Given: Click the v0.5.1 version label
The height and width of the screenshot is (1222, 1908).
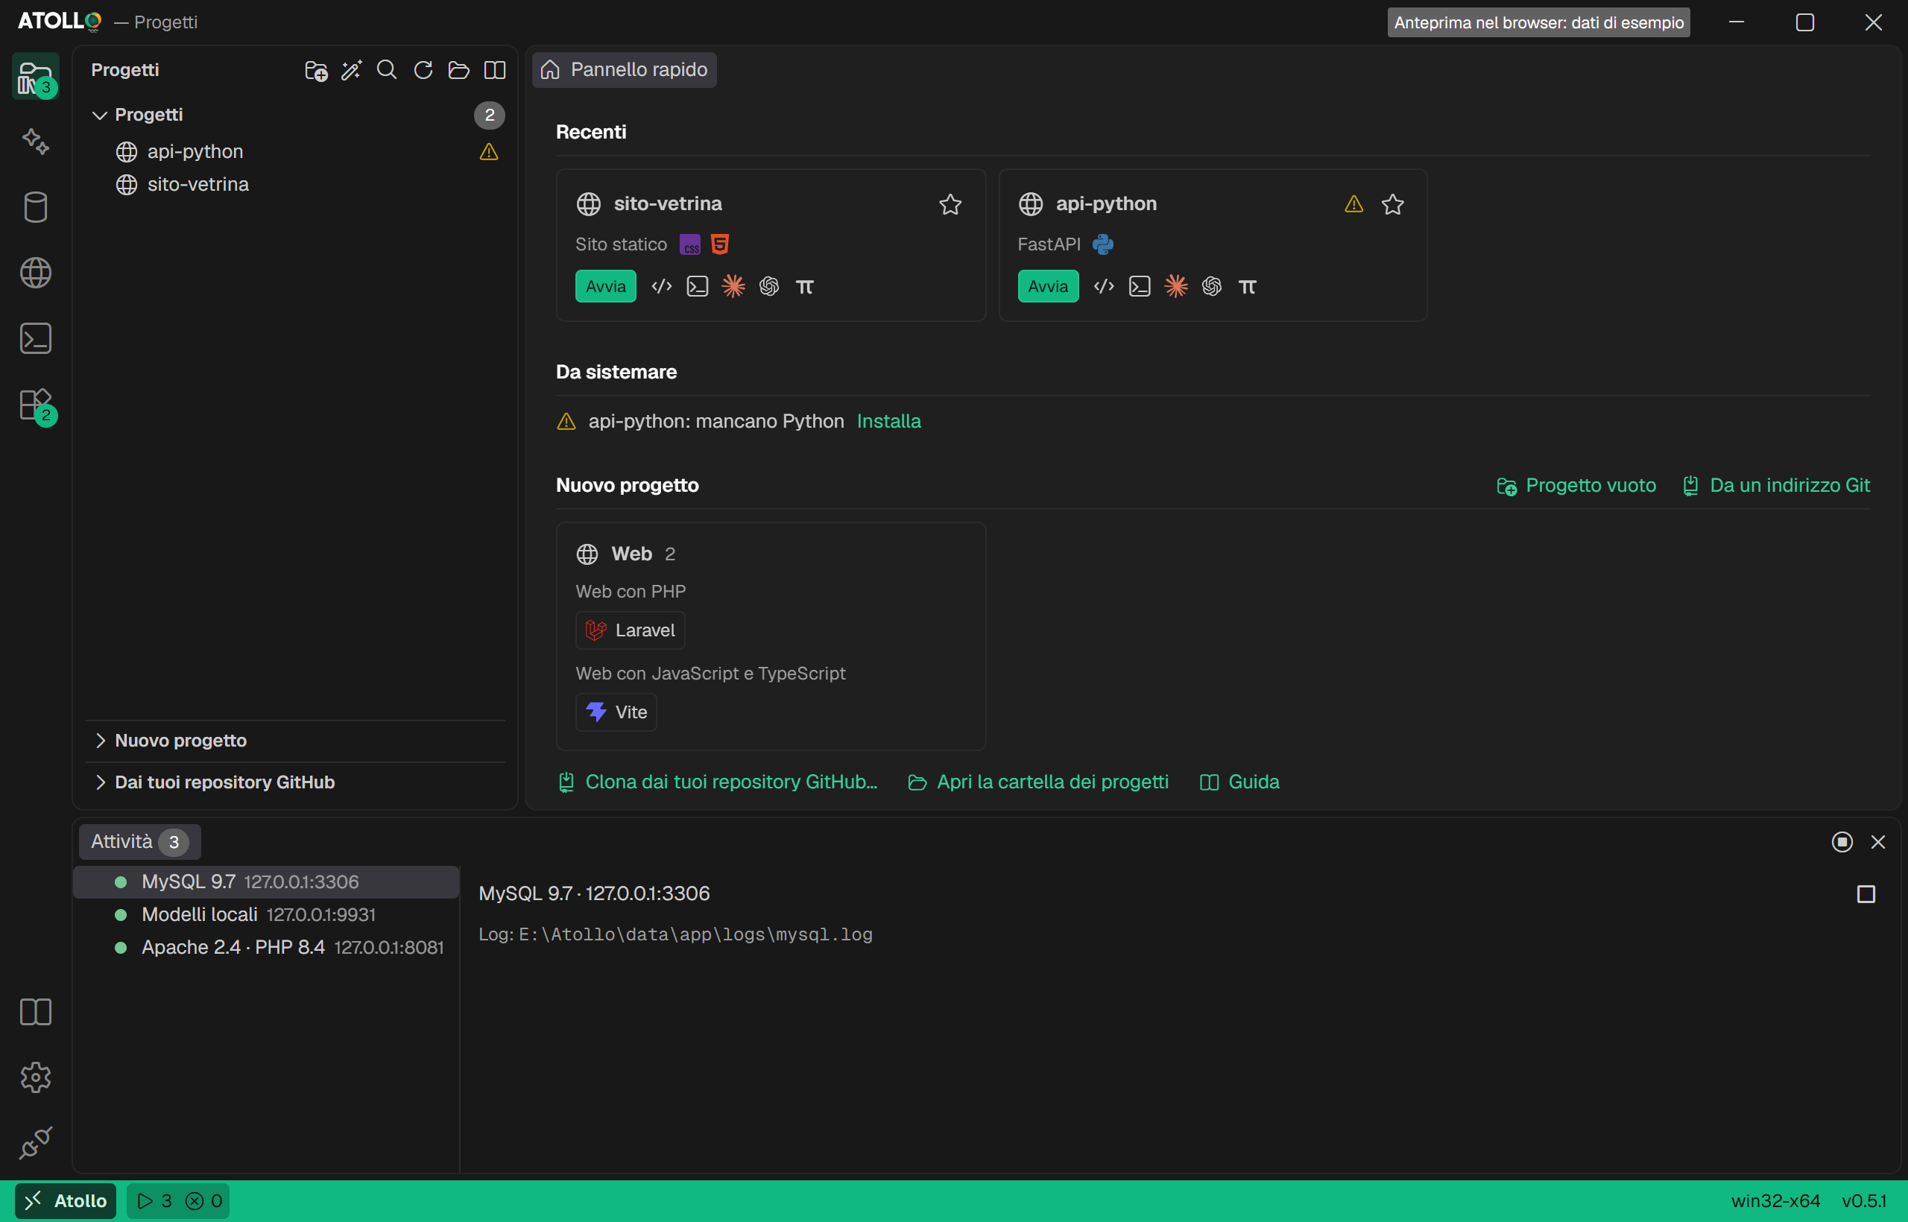Looking at the screenshot, I should 1864,1201.
